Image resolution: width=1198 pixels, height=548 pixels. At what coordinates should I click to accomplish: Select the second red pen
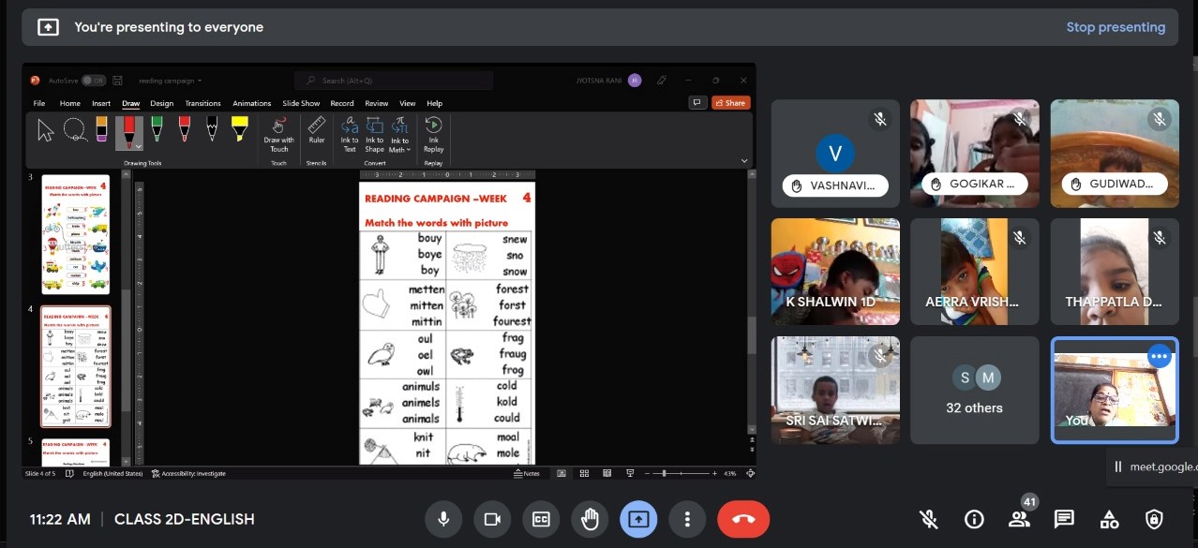coord(185,129)
